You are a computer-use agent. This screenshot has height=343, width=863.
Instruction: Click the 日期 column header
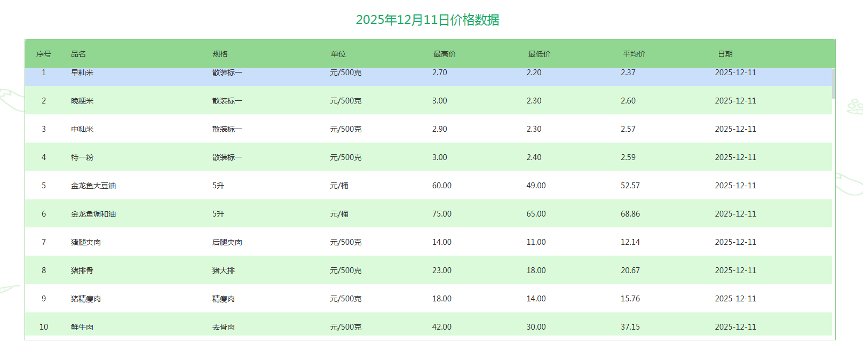pyautogui.click(x=725, y=54)
